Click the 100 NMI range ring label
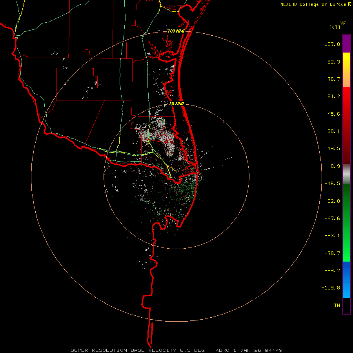The width and height of the screenshot is (353, 353). (x=176, y=31)
